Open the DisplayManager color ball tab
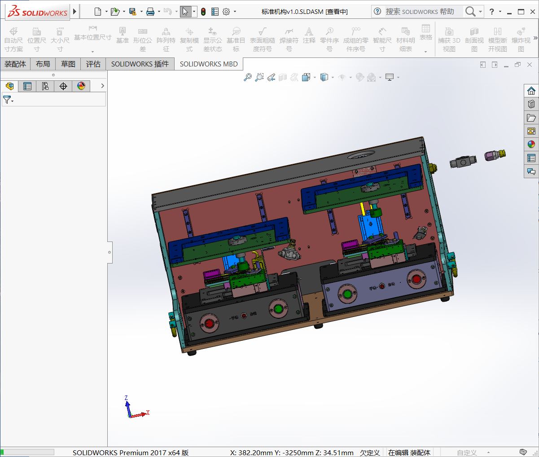The height and width of the screenshot is (457, 539). (x=81, y=86)
